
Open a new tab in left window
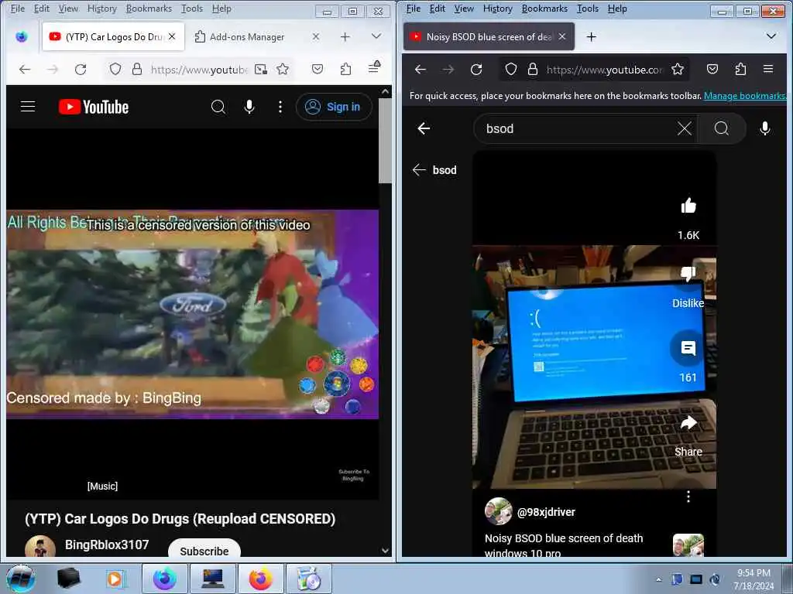pos(345,37)
